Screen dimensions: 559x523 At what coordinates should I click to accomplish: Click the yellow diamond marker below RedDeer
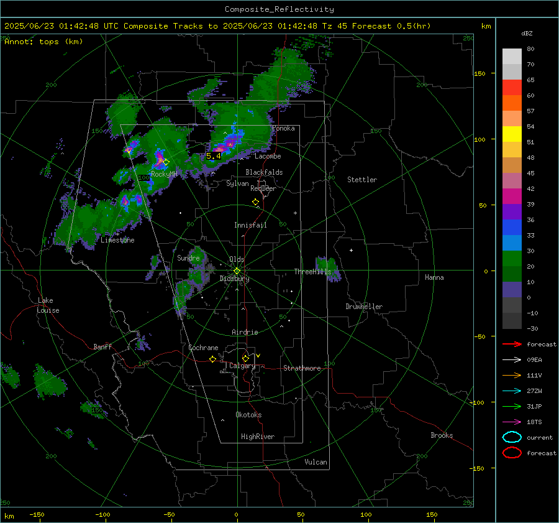[255, 202]
